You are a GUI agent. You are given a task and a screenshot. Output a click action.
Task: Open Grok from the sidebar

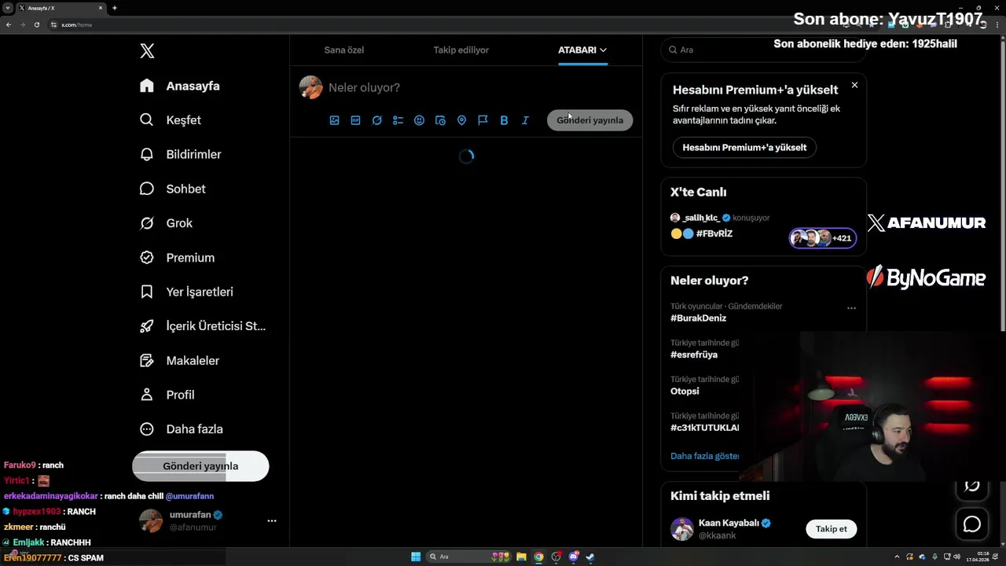tap(167, 223)
